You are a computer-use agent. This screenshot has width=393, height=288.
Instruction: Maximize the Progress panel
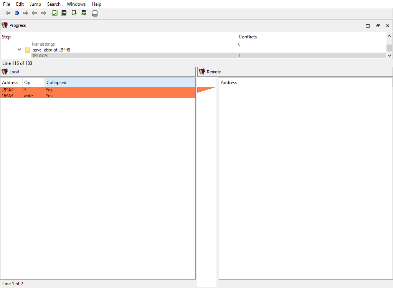click(368, 26)
